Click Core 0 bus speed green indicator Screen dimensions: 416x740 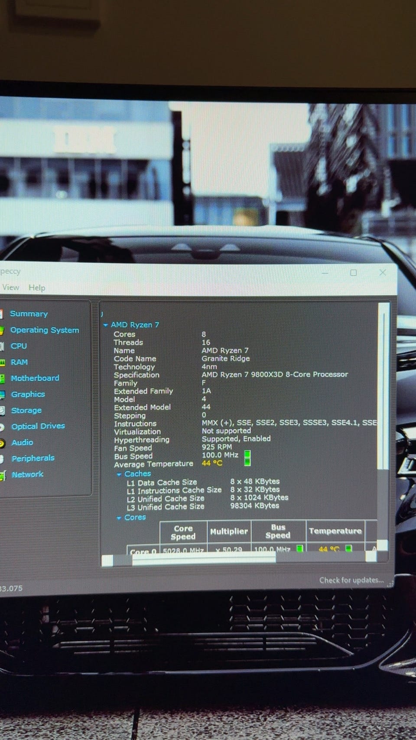299,548
